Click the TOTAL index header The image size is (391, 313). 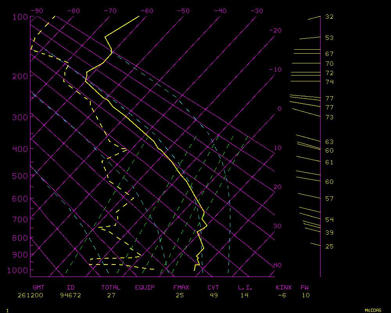tap(111, 288)
